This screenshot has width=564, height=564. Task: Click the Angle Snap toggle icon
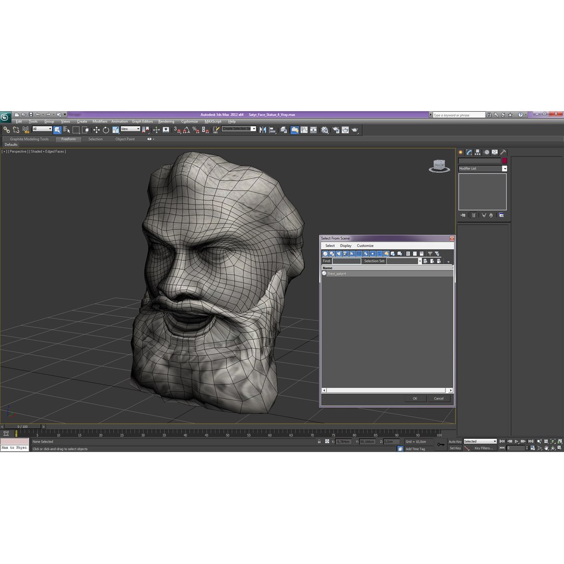click(186, 130)
